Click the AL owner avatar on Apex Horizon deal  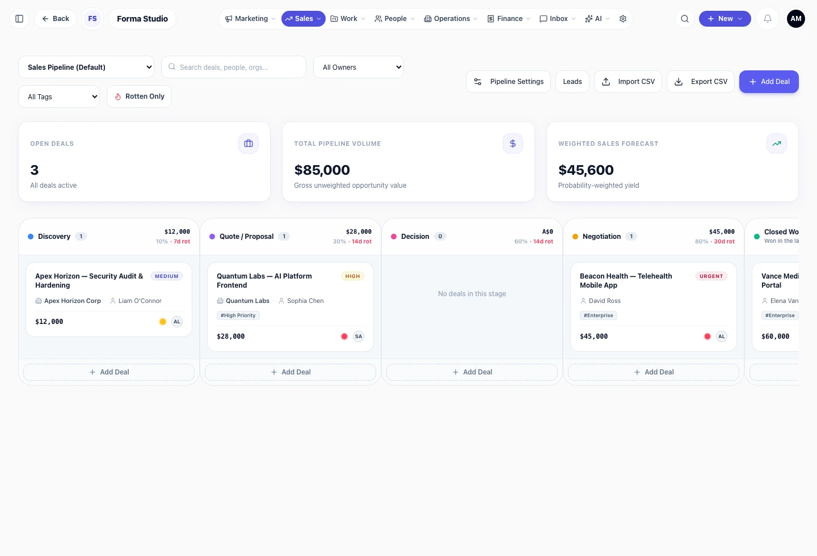tap(177, 322)
